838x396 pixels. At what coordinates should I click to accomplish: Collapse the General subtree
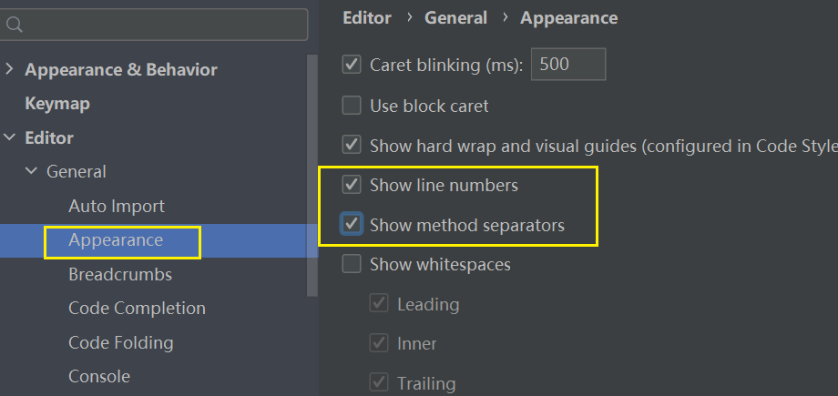coord(32,172)
